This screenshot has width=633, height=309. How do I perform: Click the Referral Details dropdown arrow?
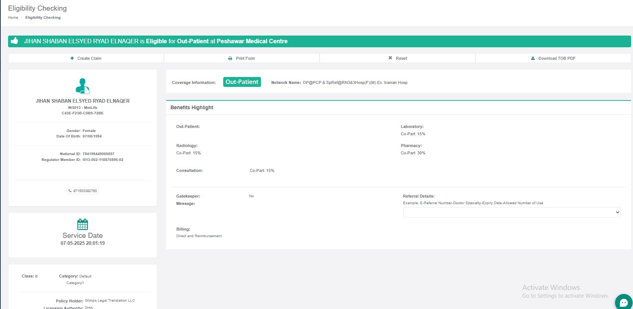click(617, 212)
